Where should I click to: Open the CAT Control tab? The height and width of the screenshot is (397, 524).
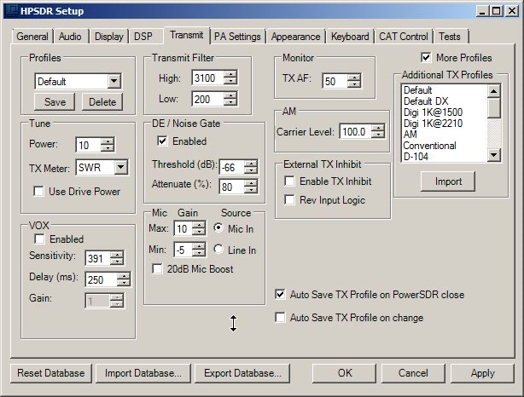tap(404, 37)
